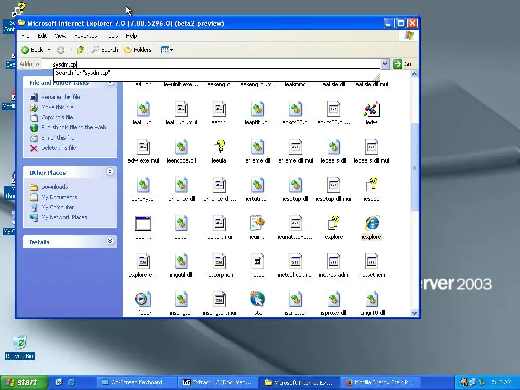Select the install globe icon
The width and height of the screenshot is (520, 390).
(x=257, y=299)
